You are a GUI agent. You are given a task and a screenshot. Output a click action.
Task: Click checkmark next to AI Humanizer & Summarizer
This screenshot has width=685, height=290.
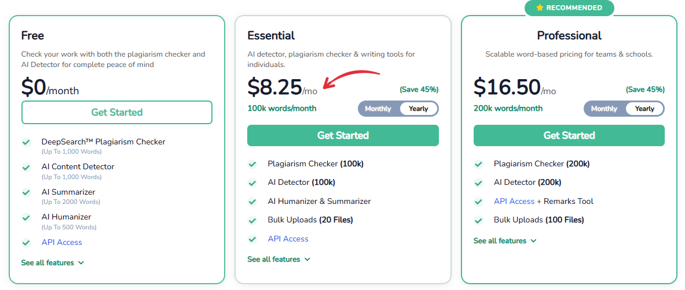[252, 202]
